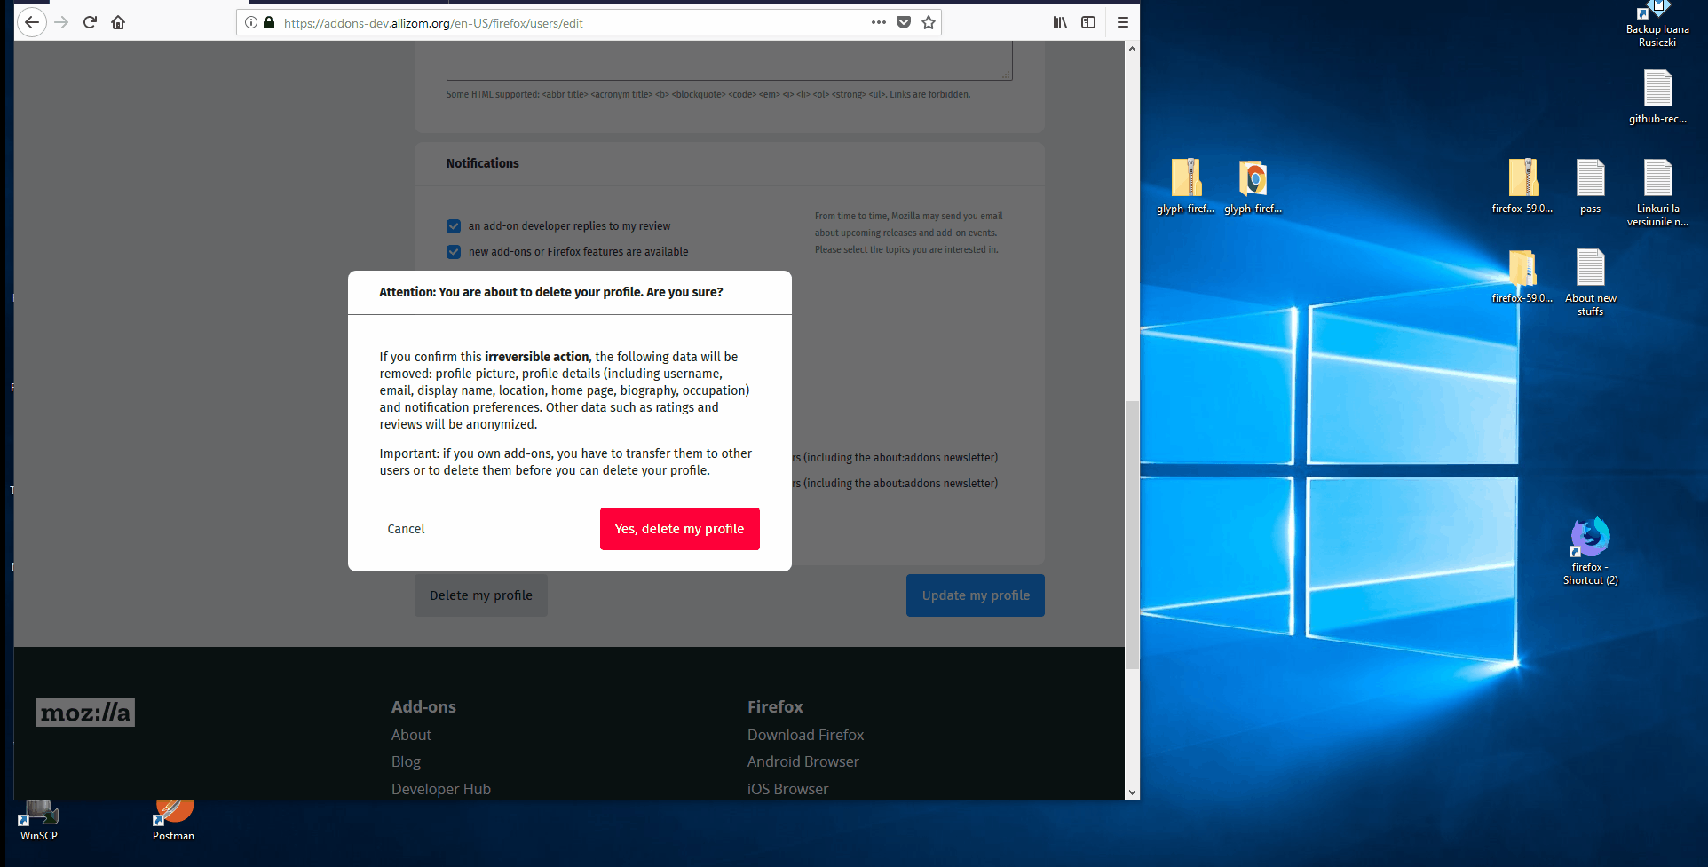
Task: Uncheck 'an add-on developer replies to my review'
Action: (454, 225)
